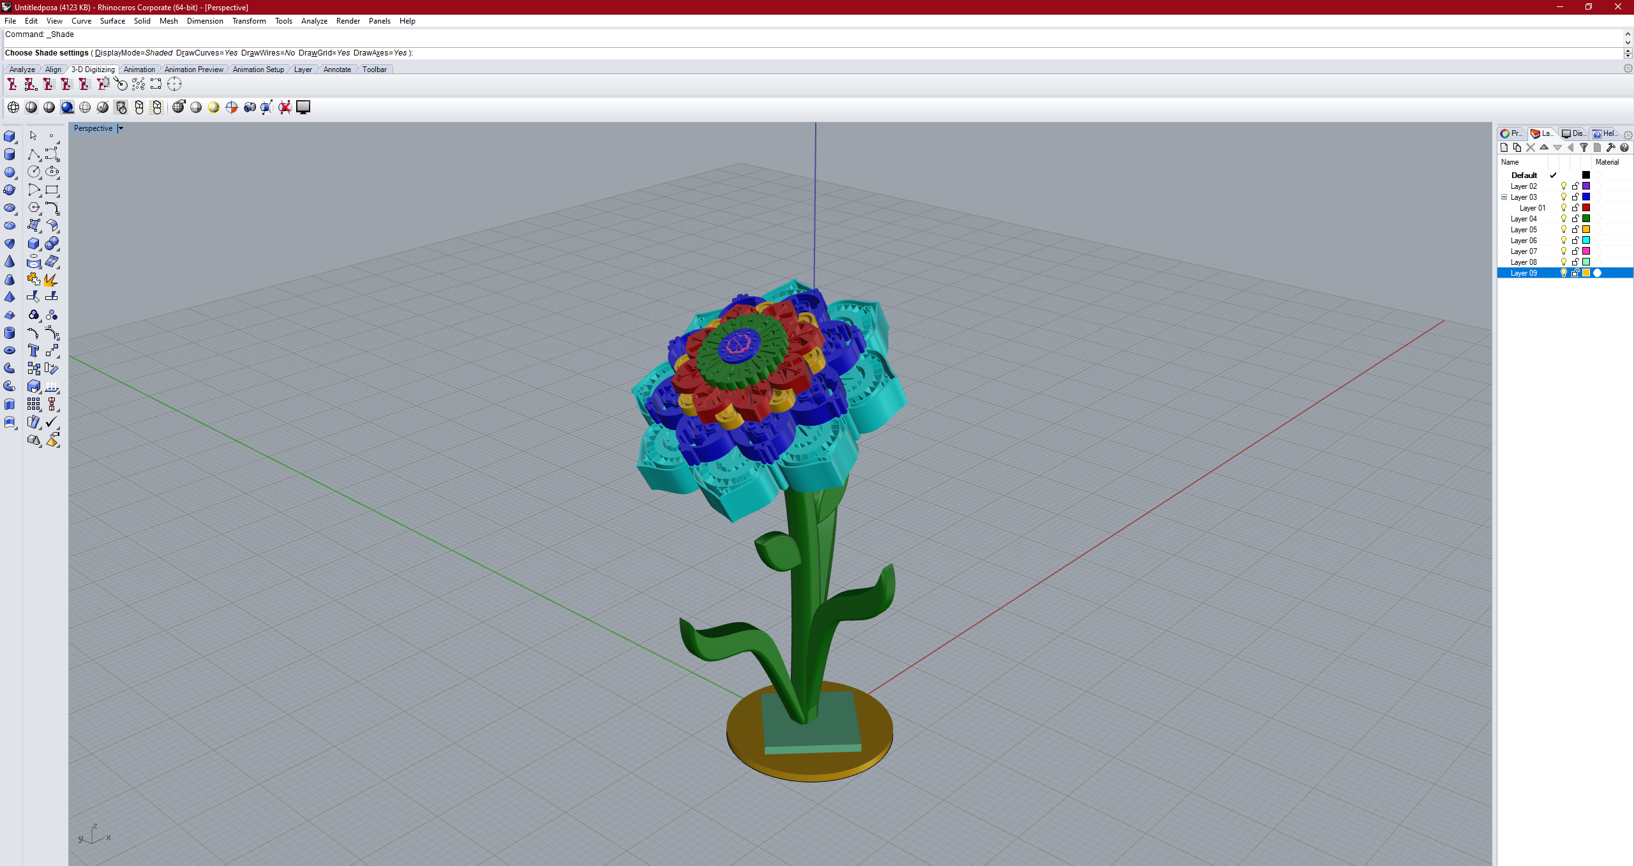The width and height of the screenshot is (1634, 866).
Task: Open the Transform menu
Action: click(248, 21)
